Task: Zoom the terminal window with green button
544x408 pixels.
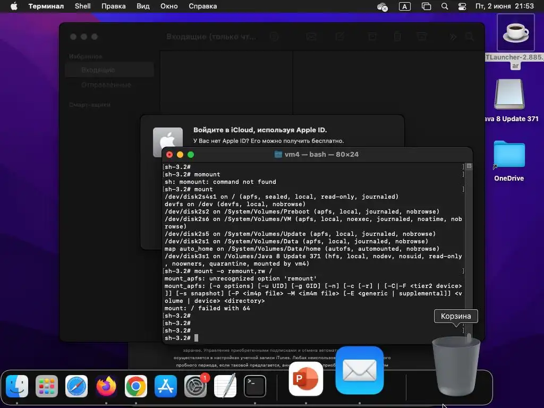Action: [191, 155]
